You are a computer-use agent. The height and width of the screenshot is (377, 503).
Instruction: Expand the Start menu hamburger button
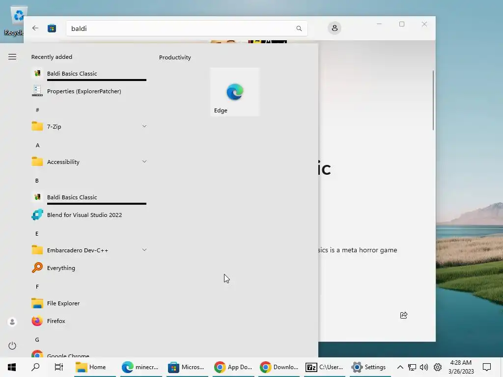pyautogui.click(x=12, y=57)
